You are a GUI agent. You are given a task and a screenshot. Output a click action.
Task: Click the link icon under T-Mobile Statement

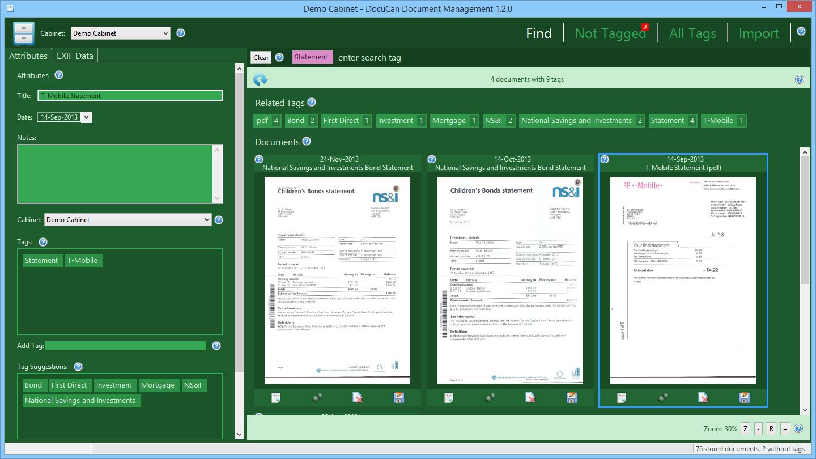(x=662, y=398)
